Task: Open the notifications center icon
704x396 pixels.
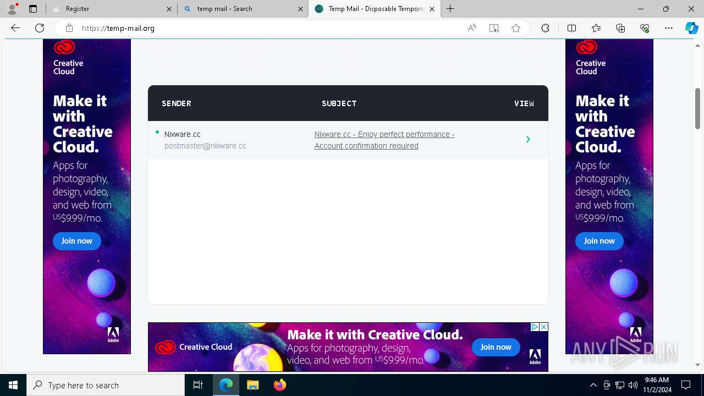Action: pos(686,385)
